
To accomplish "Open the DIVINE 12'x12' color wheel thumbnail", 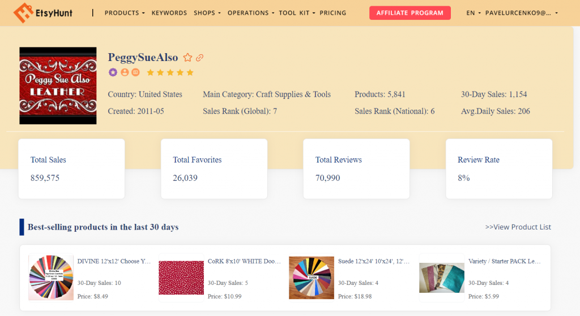I will (x=51, y=277).
